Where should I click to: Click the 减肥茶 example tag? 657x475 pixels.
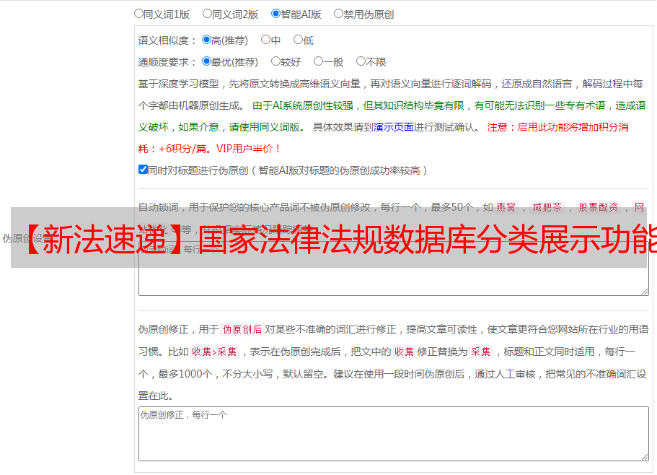pos(547,207)
